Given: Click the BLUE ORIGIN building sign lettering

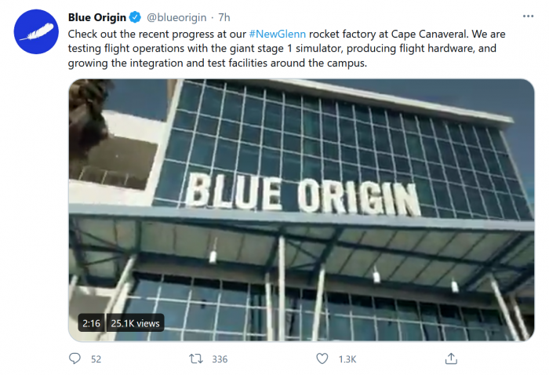Looking at the screenshot, I should click(x=304, y=194).
